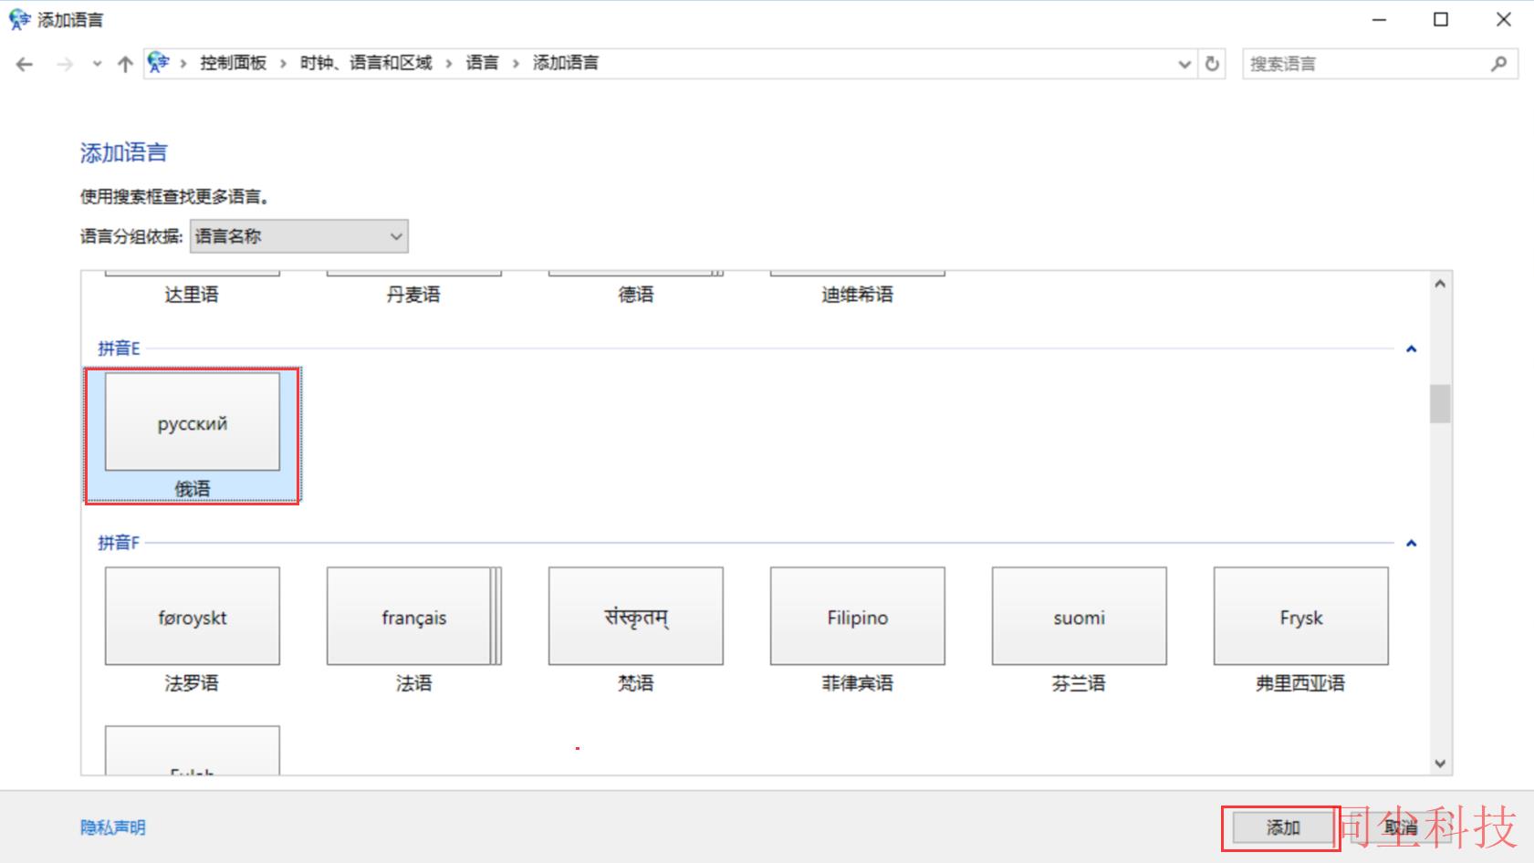
Task: Click the 取消 button
Action: click(1401, 827)
